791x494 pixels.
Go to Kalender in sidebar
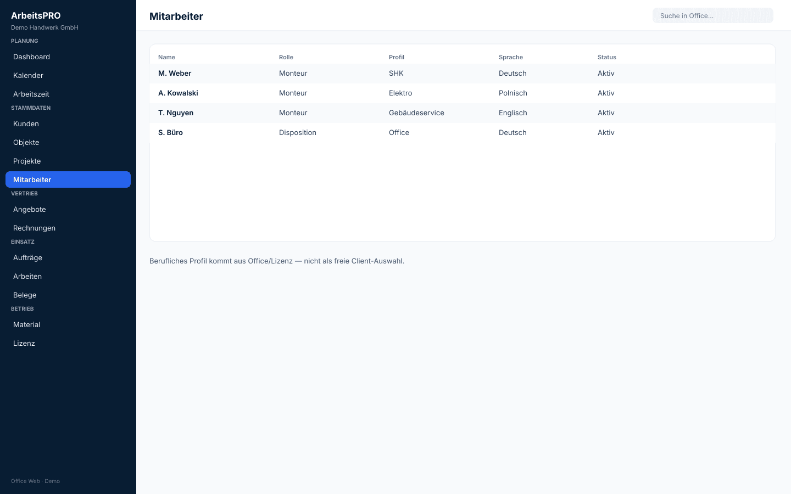[68, 75]
